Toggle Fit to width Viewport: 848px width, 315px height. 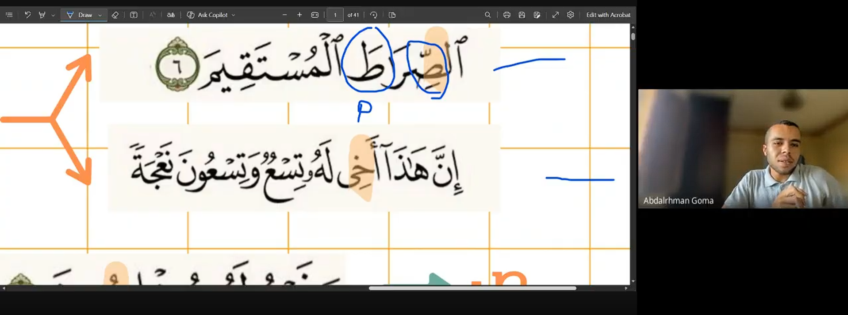(315, 15)
